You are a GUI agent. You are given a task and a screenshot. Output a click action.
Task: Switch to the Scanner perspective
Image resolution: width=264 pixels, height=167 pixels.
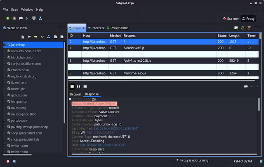coord(231,19)
